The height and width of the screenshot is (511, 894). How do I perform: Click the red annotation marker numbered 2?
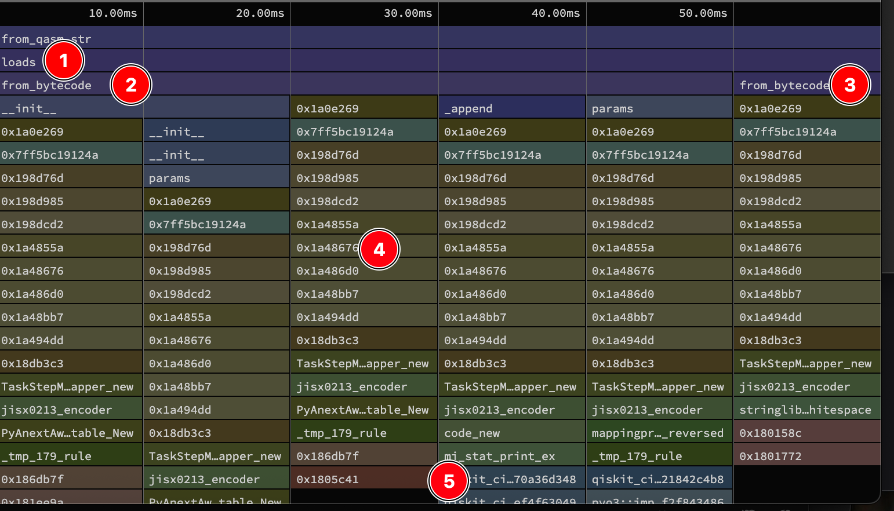131,85
